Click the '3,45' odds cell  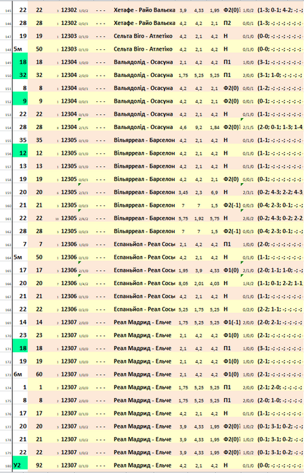[x=183, y=192]
